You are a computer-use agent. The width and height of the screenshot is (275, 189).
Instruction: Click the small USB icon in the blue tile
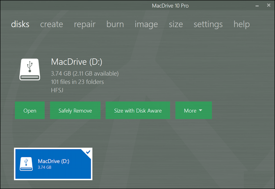(x=26, y=164)
